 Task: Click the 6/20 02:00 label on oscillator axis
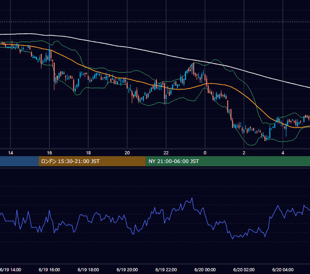coord(244,270)
